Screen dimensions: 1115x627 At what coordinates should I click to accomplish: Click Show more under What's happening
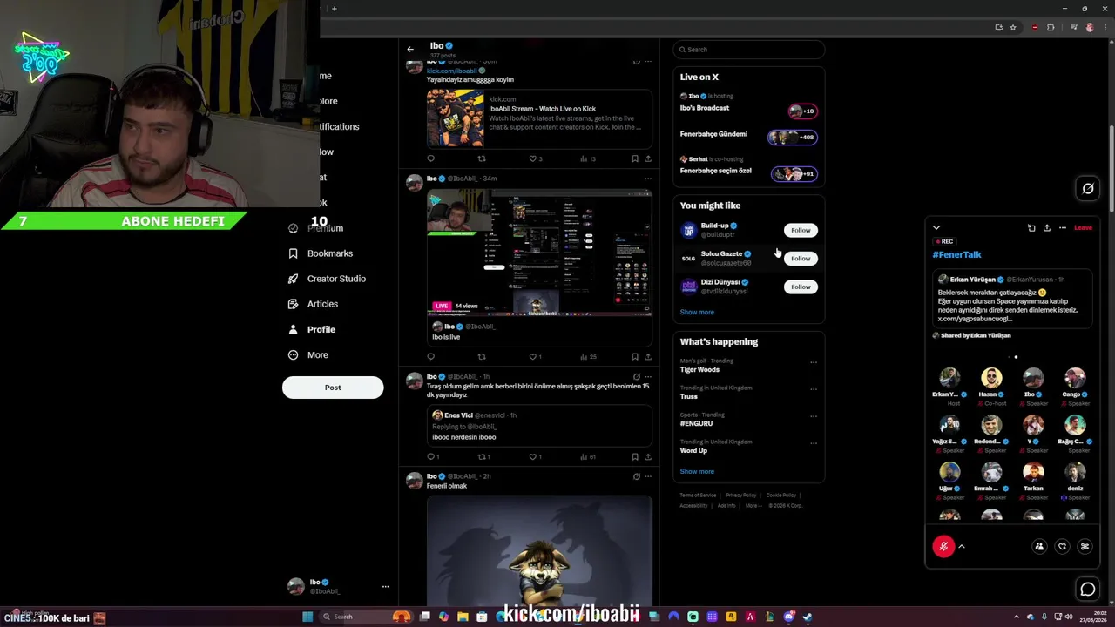click(x=697, y=471)
